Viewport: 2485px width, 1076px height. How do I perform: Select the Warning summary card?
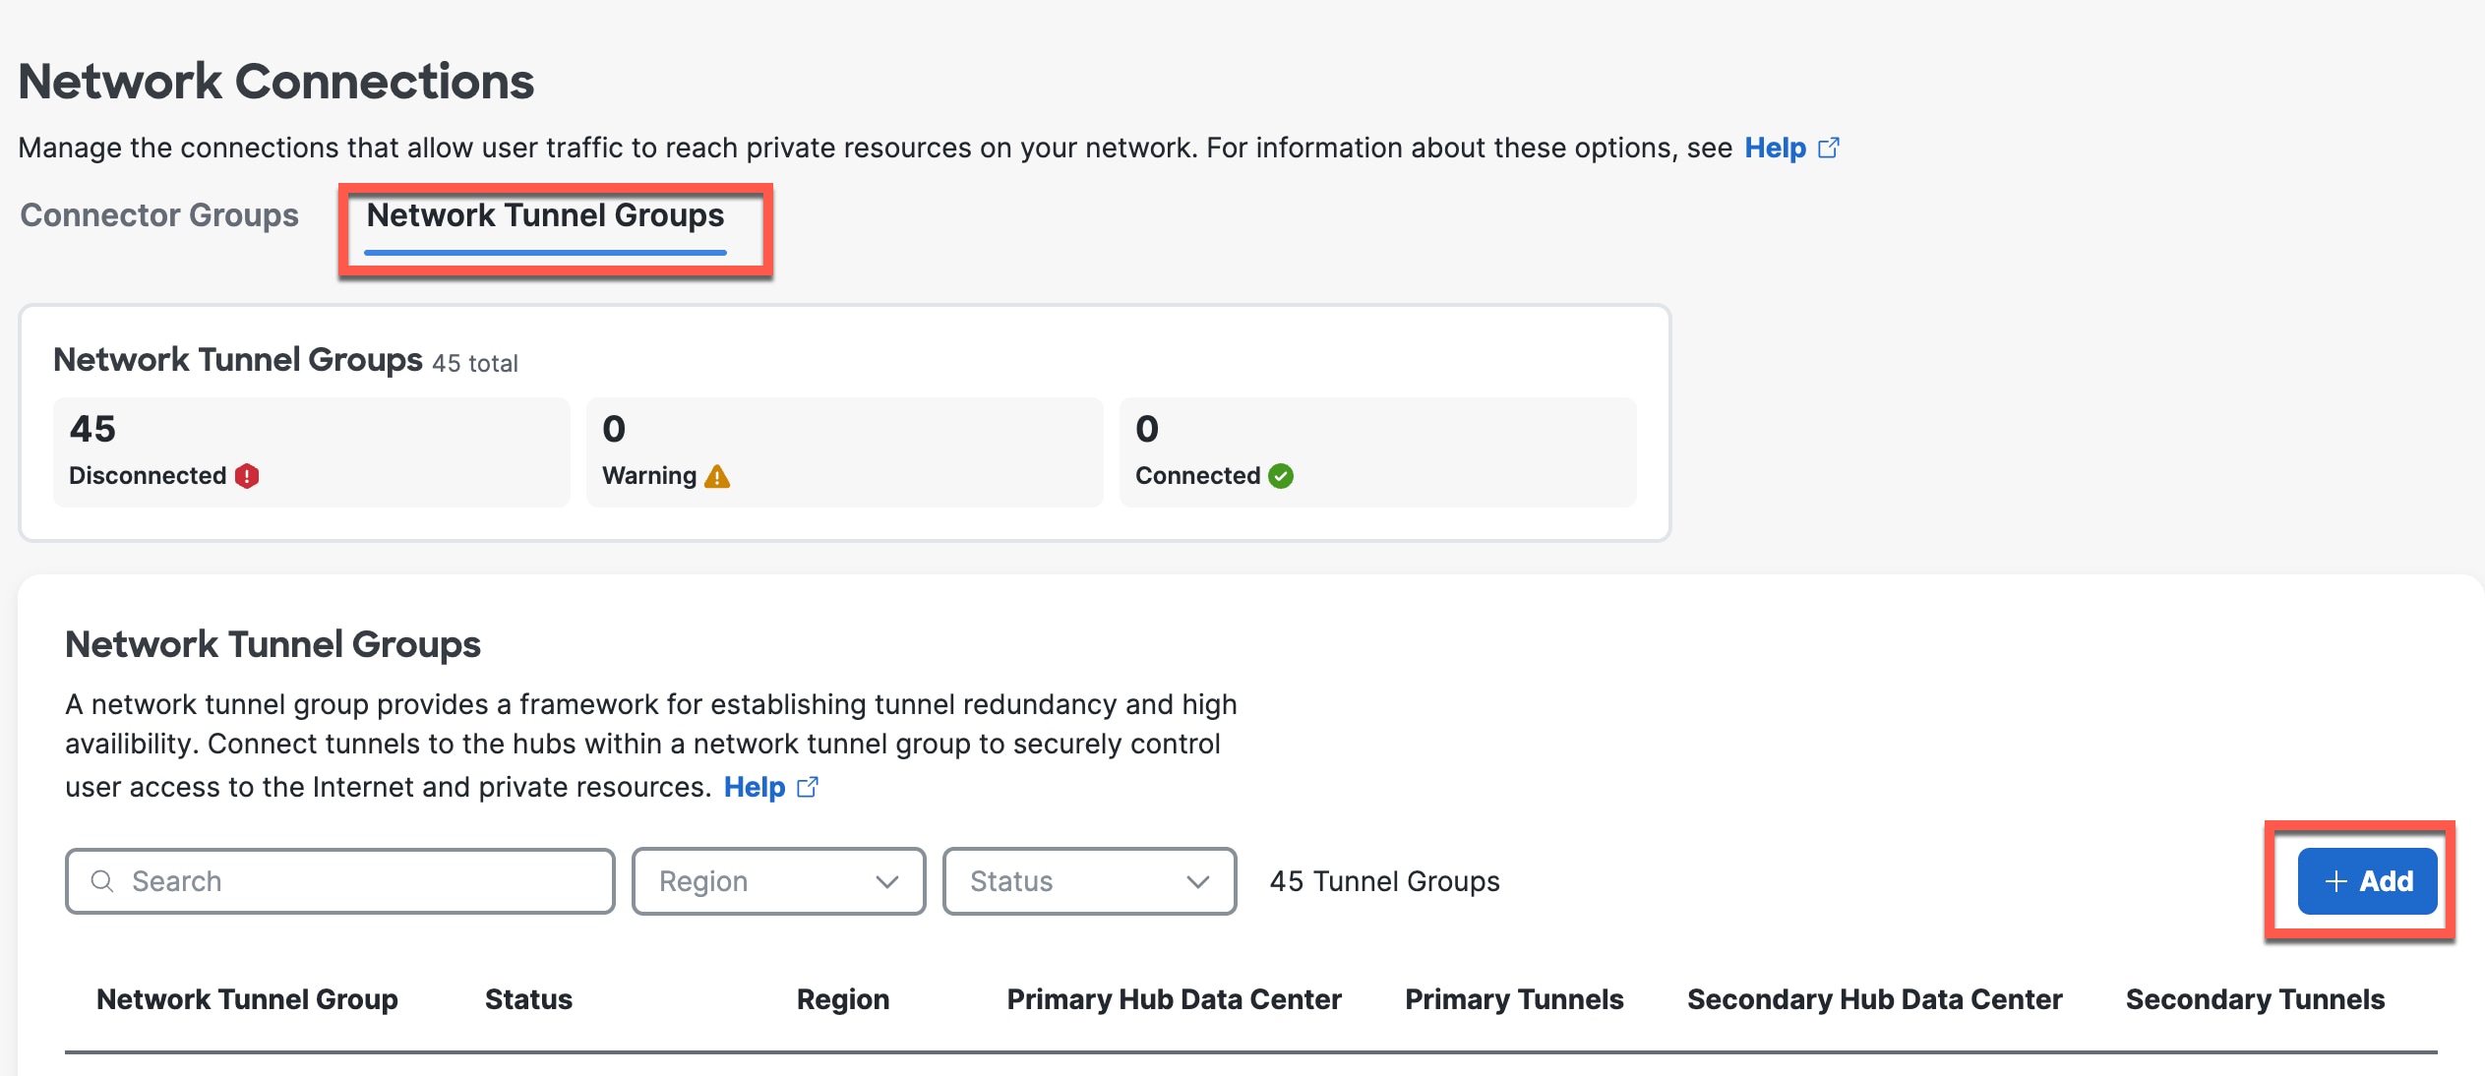tap(844, 450)
